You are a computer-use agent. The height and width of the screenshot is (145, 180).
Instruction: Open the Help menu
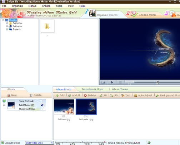point(82,6)
